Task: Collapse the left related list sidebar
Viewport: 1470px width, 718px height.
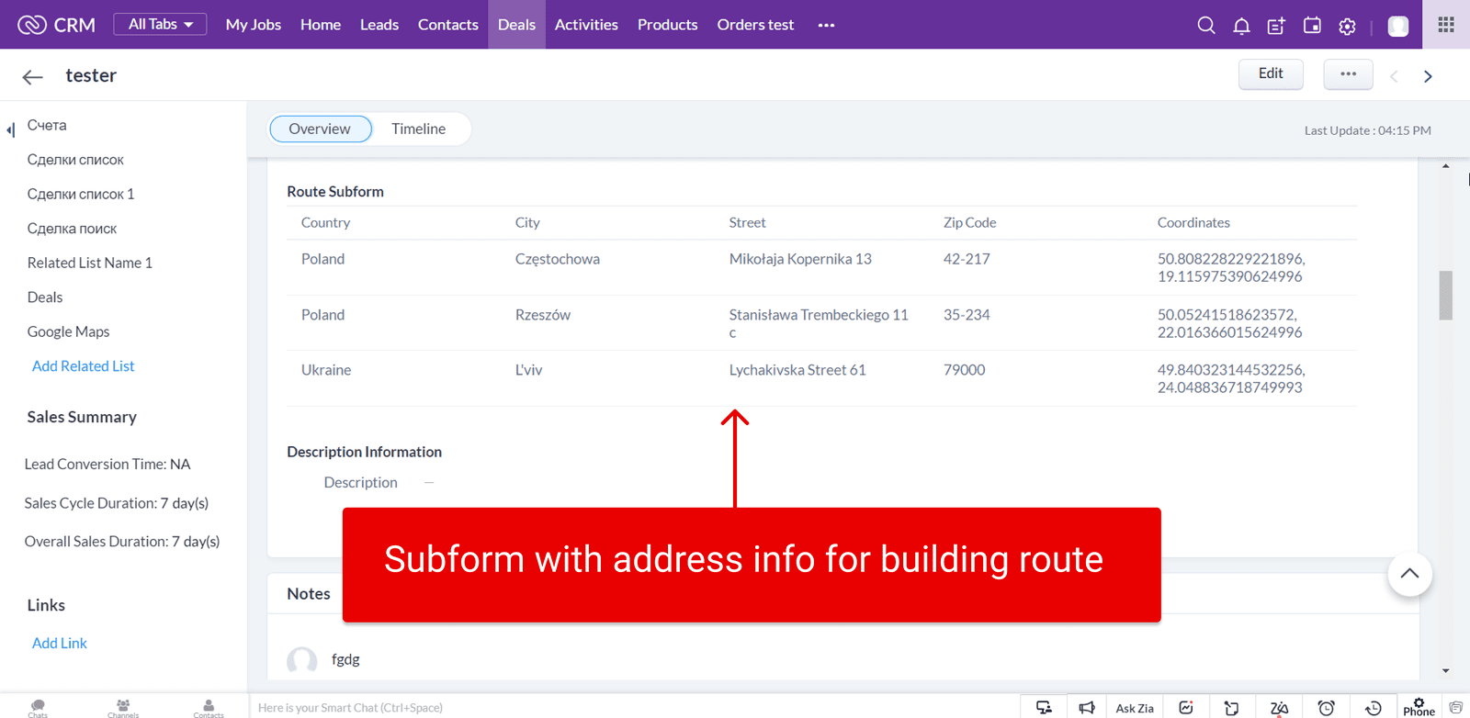Action: coord(10,129)
